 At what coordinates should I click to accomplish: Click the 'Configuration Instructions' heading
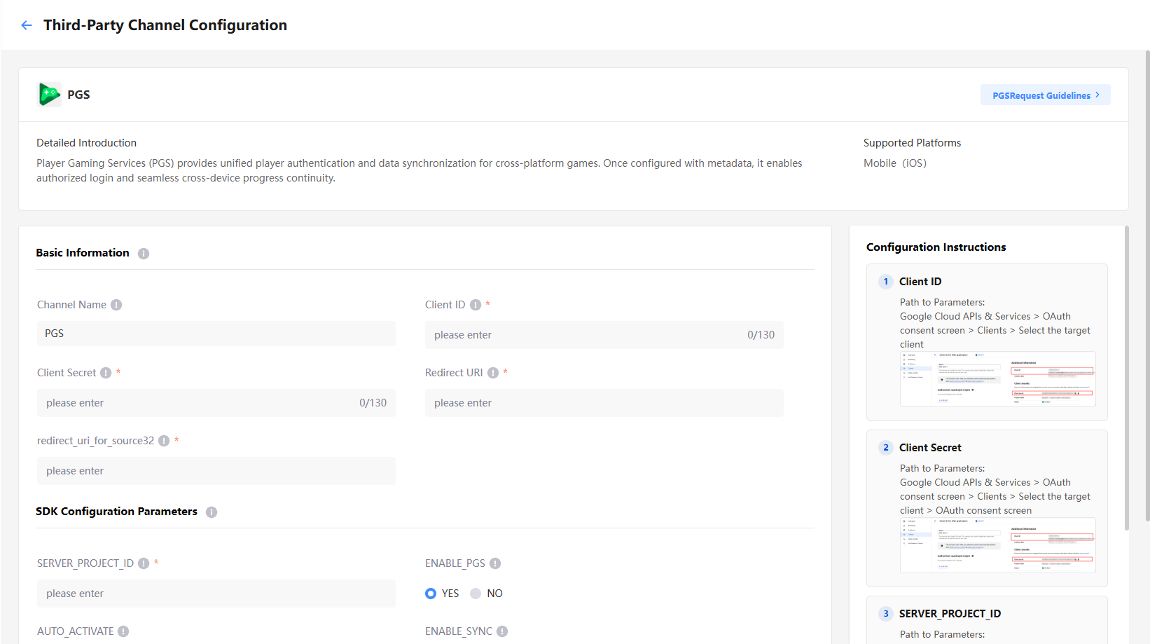[x=936, y=247]
